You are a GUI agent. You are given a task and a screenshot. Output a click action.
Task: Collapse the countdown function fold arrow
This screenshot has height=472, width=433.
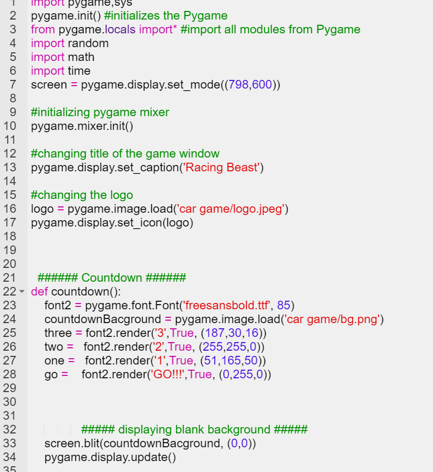point(22,291)
